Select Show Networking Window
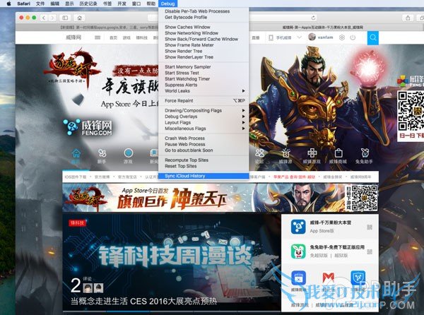Image resolution: width=424 pixels, height=315 pixels. click(x=204, y=33)
